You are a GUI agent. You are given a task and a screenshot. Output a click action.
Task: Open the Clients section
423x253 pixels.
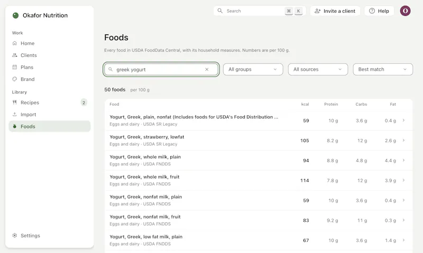(x=50, y=55)
